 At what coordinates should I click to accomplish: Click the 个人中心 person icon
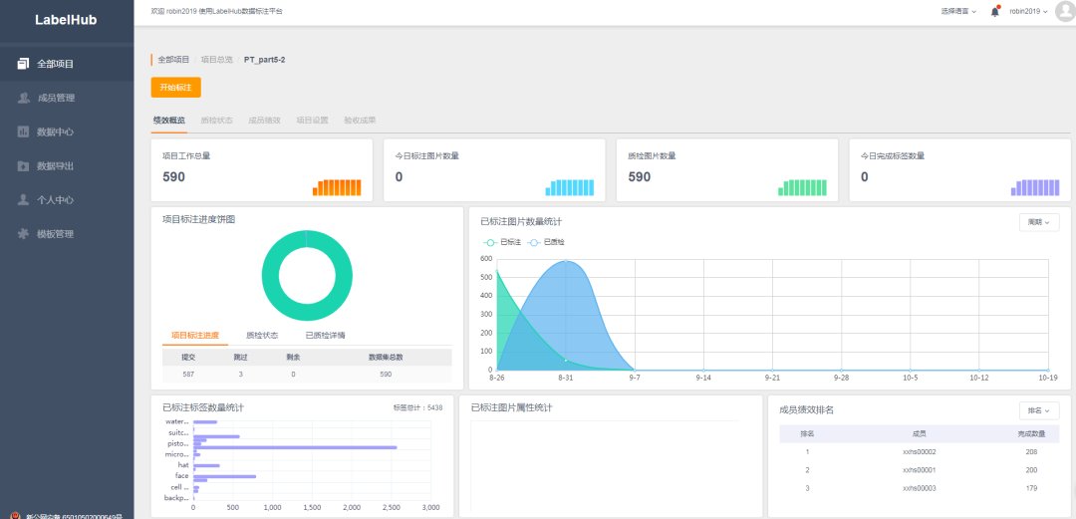[23, 200]
